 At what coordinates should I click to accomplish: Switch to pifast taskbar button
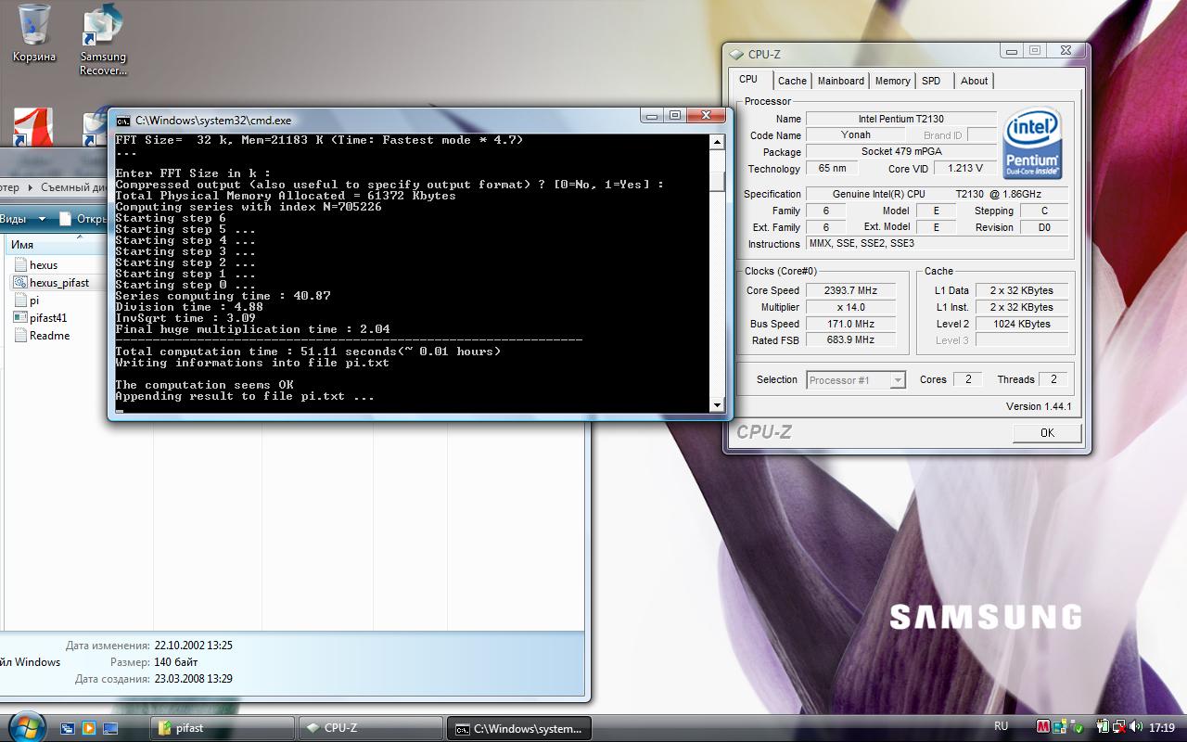[223, 728]
